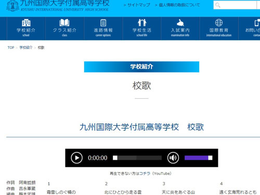This screenshot has width=260, height=195.
Task: Open the 九州国際大学付属高等学校 header title
Action: coord(64,3)
